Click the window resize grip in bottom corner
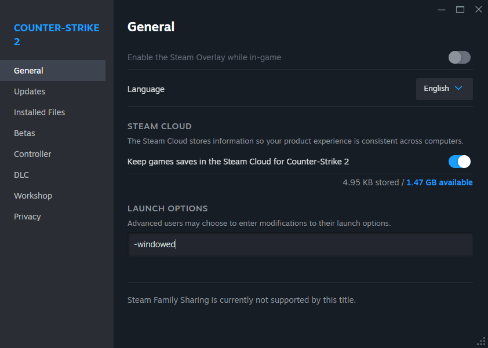 (x=481, y=341)
